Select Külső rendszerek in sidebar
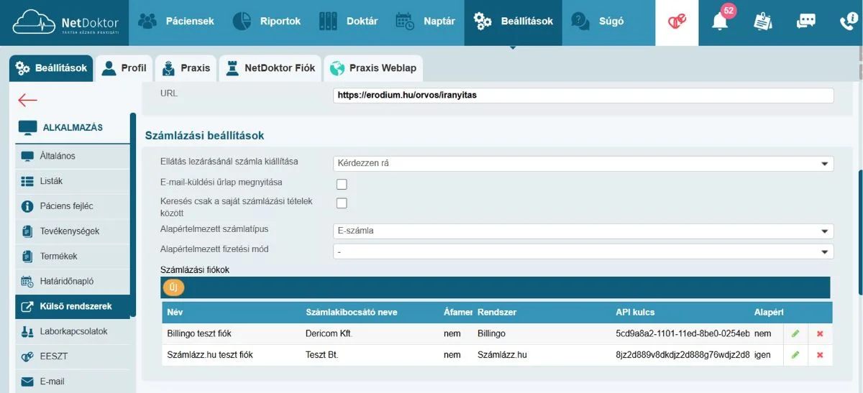This screenshot has height=393, width=863. (72, 307)
